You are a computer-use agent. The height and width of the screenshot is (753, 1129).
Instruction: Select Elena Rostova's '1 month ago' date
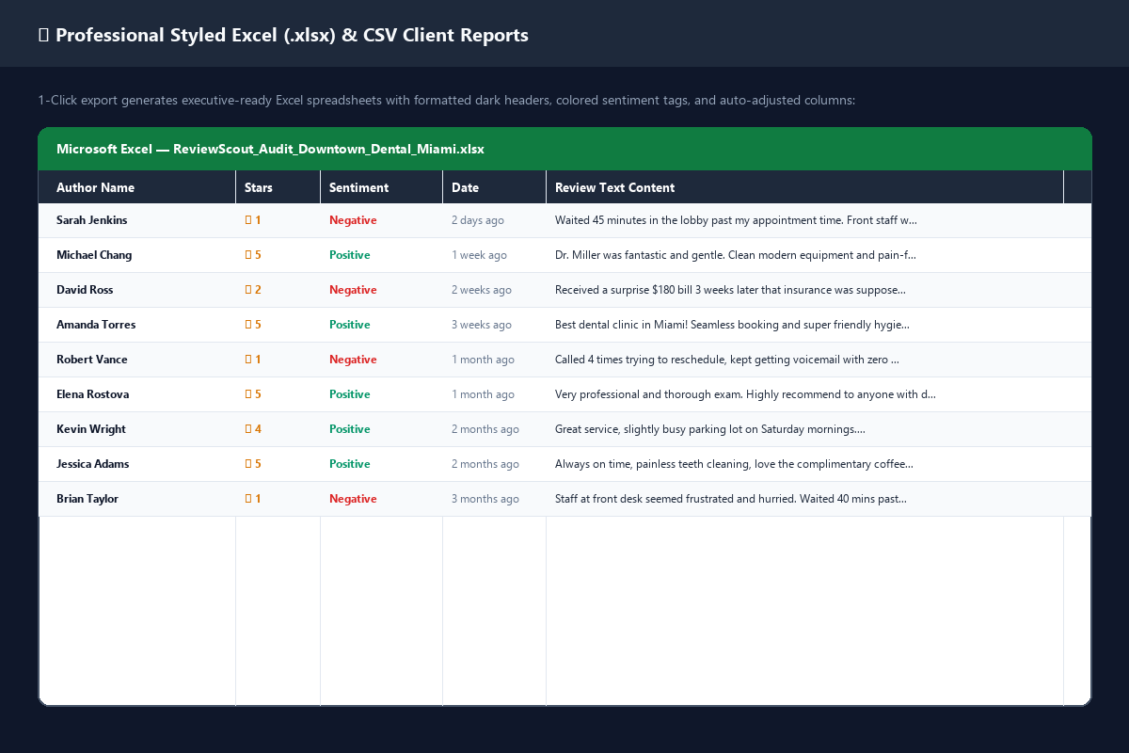tap(495, 394)
